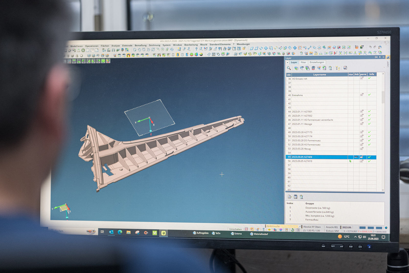Screen dimensions: 409x273
Task: Open Outlook from the taskbar
Action: click(x=111, y=232)
